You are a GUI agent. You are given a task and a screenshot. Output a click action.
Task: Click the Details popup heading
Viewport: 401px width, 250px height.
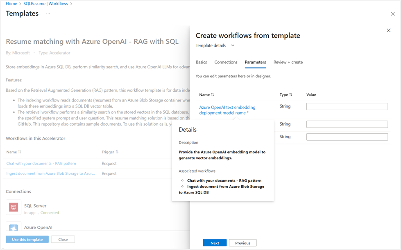click(188, 130)
